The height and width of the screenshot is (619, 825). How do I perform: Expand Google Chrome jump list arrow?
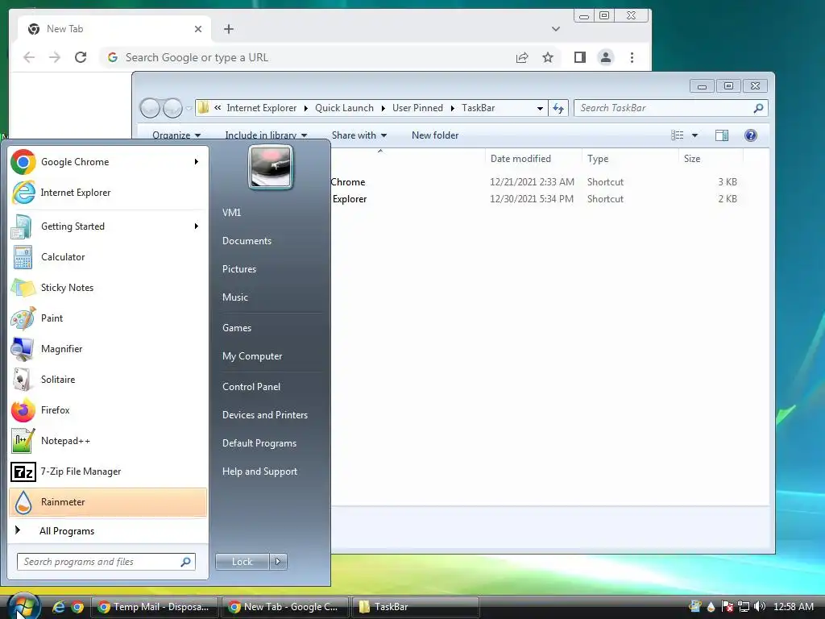pyautogui.click(x=197, y=161)
